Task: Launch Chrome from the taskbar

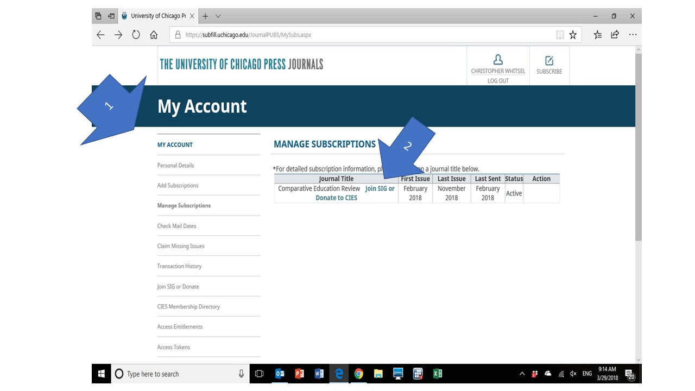Action: pyautogui.click(x=358, y=374)
